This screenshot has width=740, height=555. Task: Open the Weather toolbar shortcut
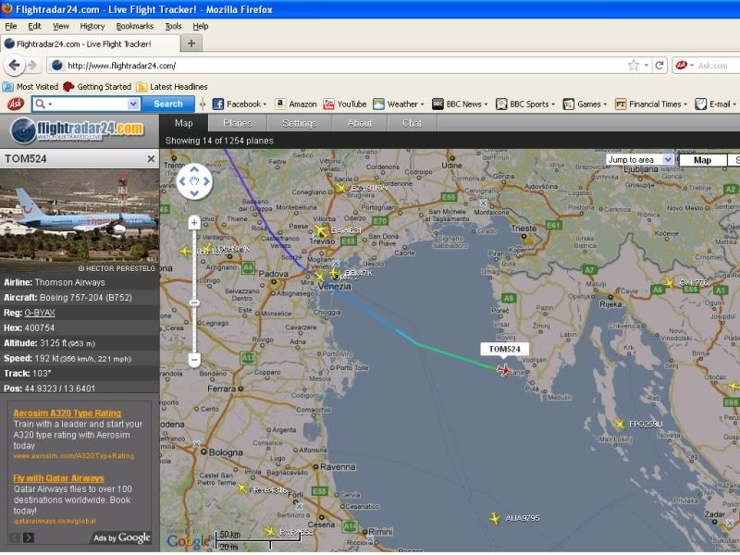pyautogui.click(x=399, y=104)
